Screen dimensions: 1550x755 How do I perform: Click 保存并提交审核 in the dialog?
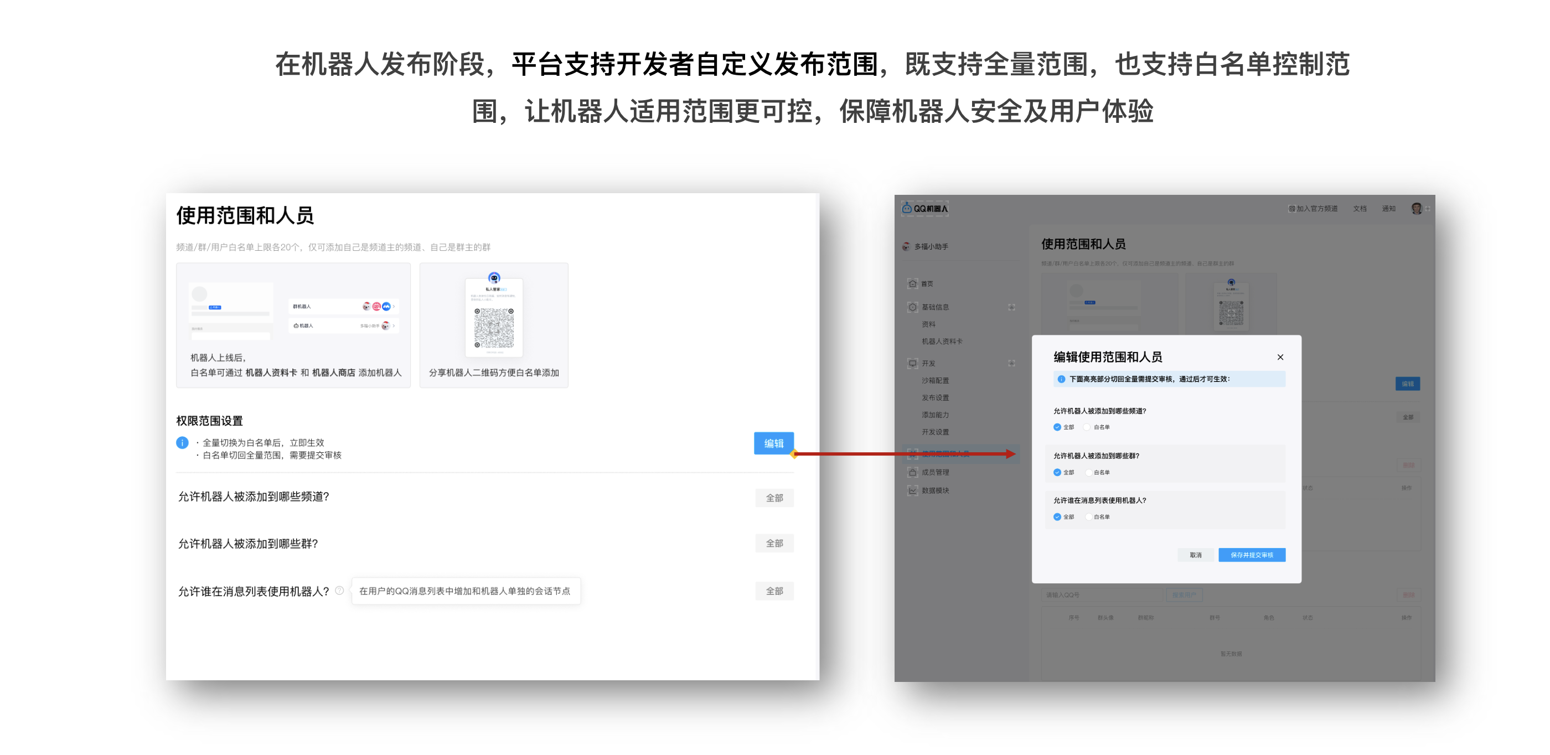point(1252,555)
